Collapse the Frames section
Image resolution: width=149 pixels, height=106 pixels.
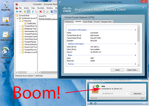pos(135,64)
